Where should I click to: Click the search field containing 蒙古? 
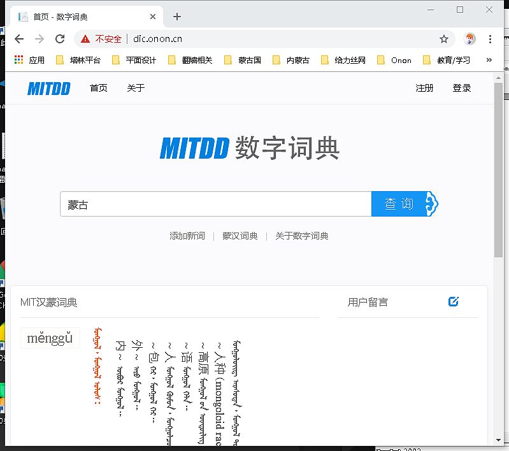click(216, 204)
